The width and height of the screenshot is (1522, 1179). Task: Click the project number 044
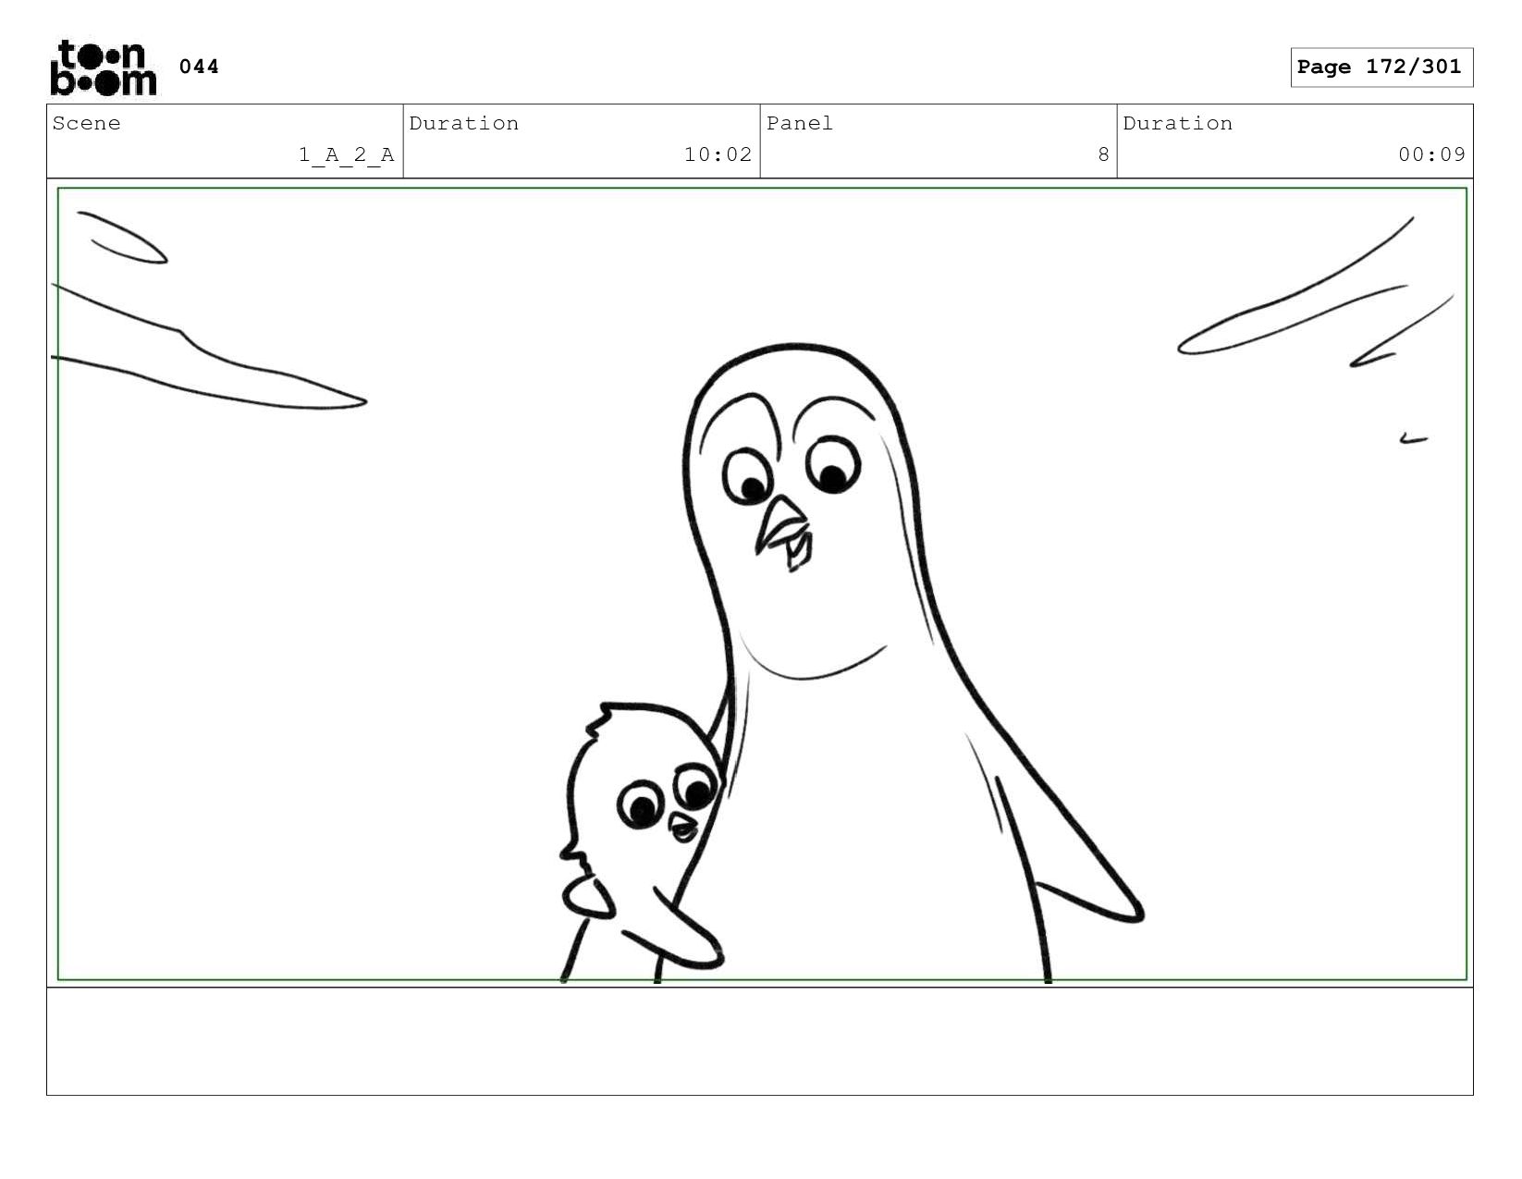[x=199, y=67]
